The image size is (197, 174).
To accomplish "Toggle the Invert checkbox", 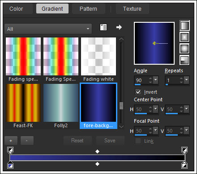I will click(x=138, y=92).
